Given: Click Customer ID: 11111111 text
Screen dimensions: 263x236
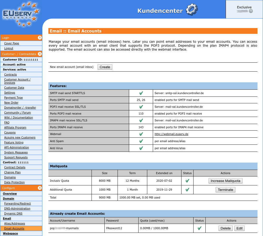Looking at the screenshot, I should (x=21, y=60).
